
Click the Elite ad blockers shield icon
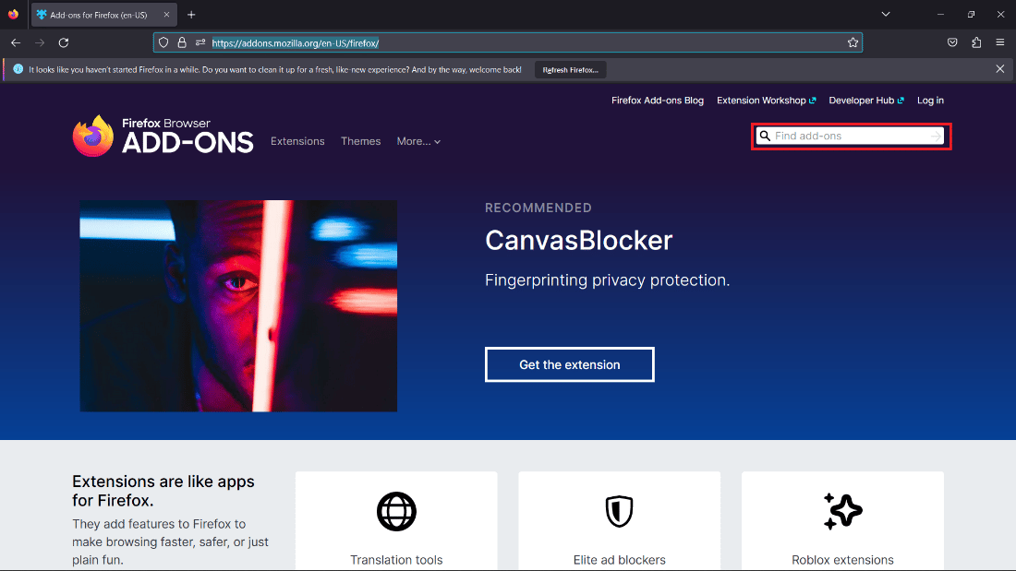(x=619, y=512)
